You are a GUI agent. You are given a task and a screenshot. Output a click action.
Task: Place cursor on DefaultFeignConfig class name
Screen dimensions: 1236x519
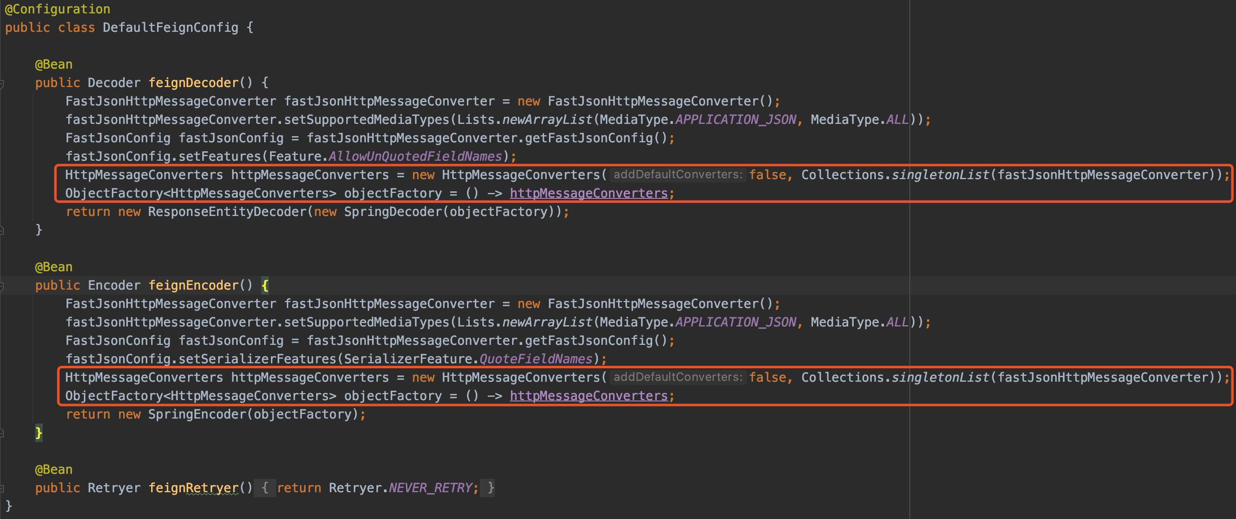click(x=170, y=27)
